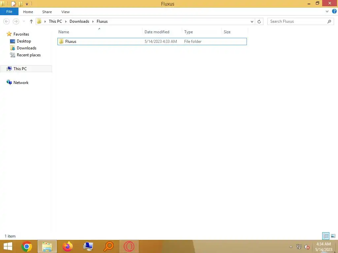Click the search magnifier icon
This screenshot has height=253, width=338.
click(329, 21)
